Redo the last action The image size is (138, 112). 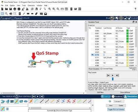(x=45, y=9)
